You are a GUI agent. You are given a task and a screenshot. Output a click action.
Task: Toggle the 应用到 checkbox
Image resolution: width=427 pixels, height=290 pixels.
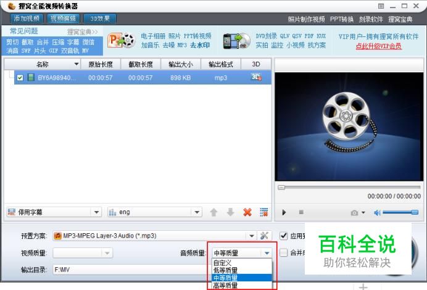(x=283, y=236)
